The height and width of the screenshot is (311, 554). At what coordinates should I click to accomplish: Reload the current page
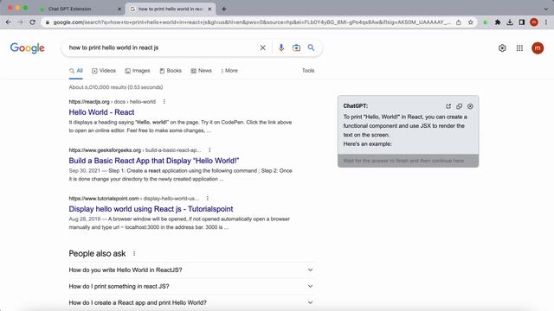point(33,22)
